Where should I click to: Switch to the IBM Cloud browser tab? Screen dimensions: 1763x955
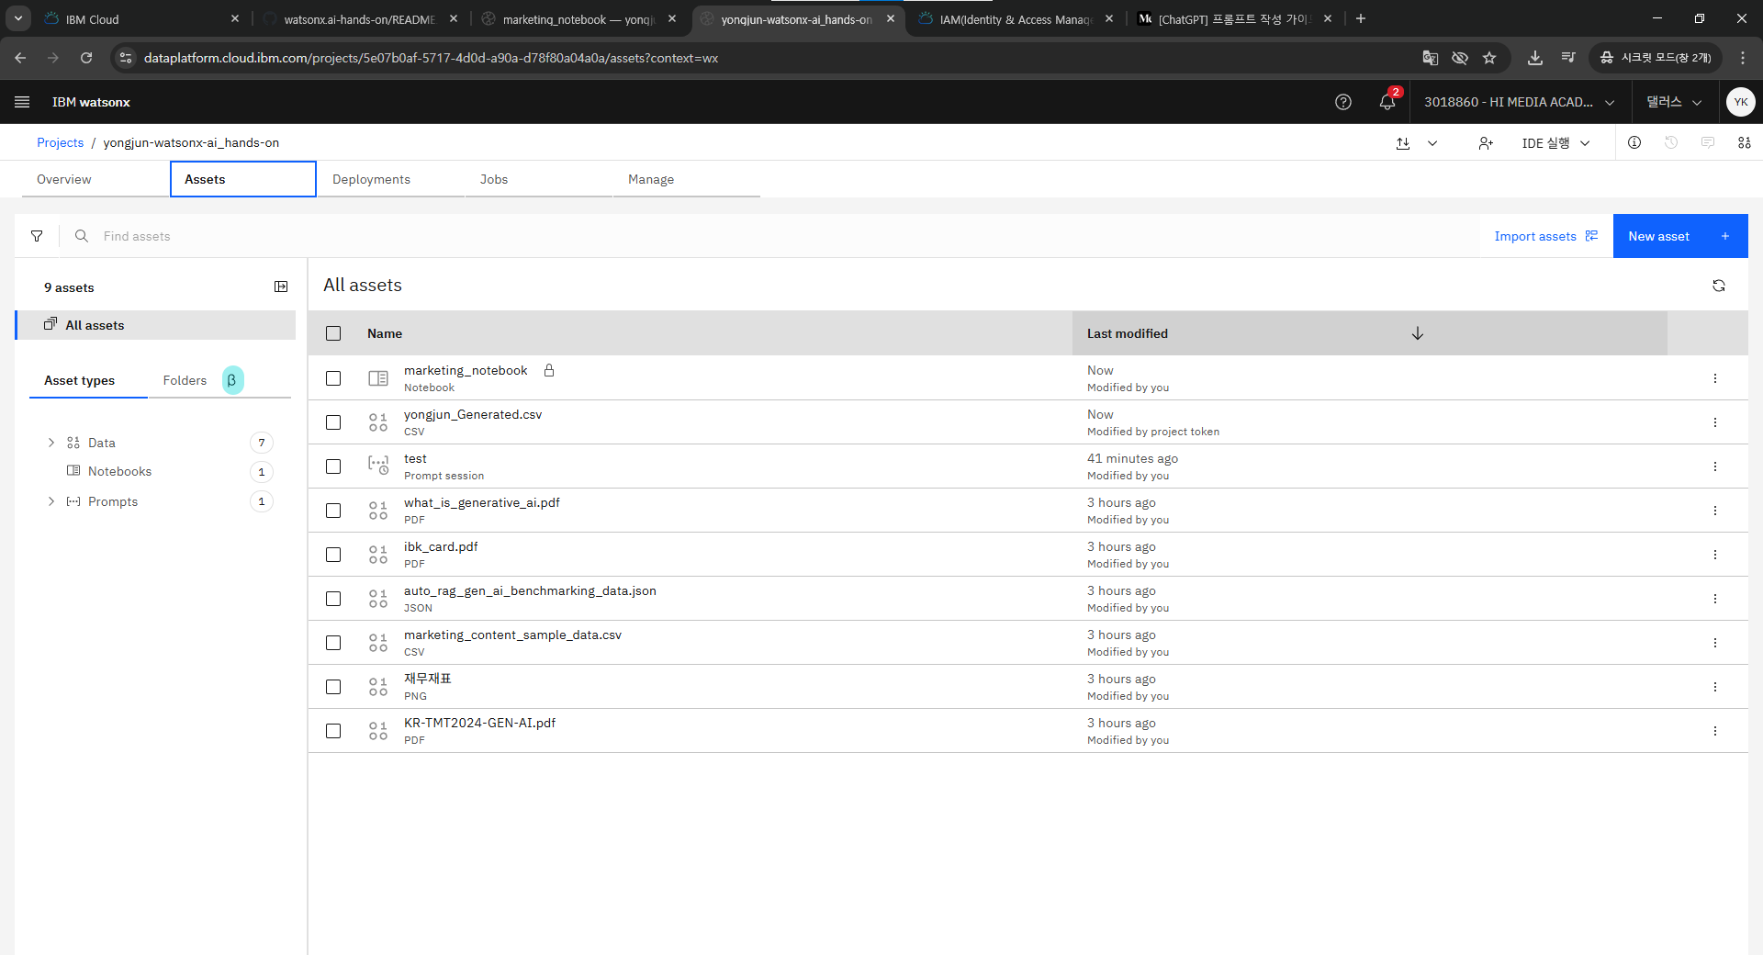(x=142, y=18)
